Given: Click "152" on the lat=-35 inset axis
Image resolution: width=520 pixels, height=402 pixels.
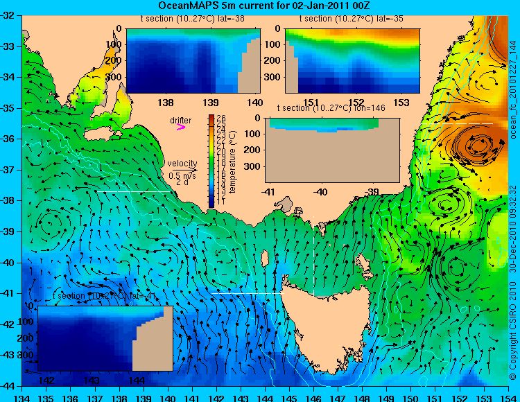Looking at the screenshot, I should [x=356, y=103].
